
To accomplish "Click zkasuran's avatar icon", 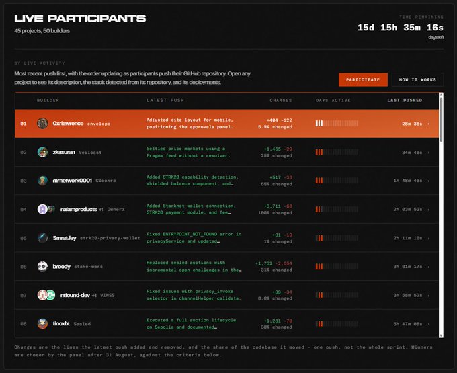I will 42,152.
